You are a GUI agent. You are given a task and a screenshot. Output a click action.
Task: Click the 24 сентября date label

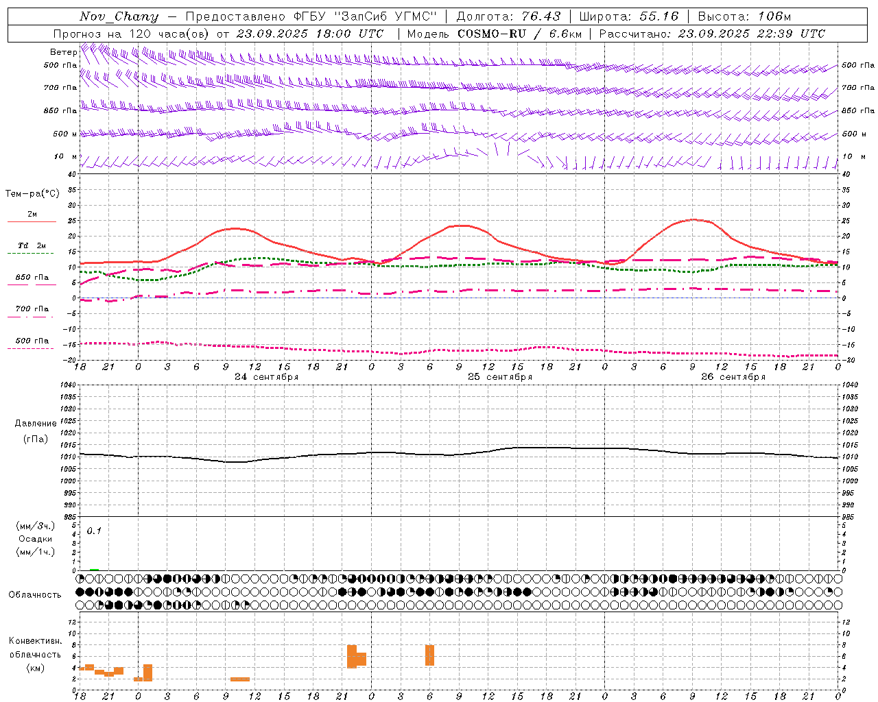[266, 377]
